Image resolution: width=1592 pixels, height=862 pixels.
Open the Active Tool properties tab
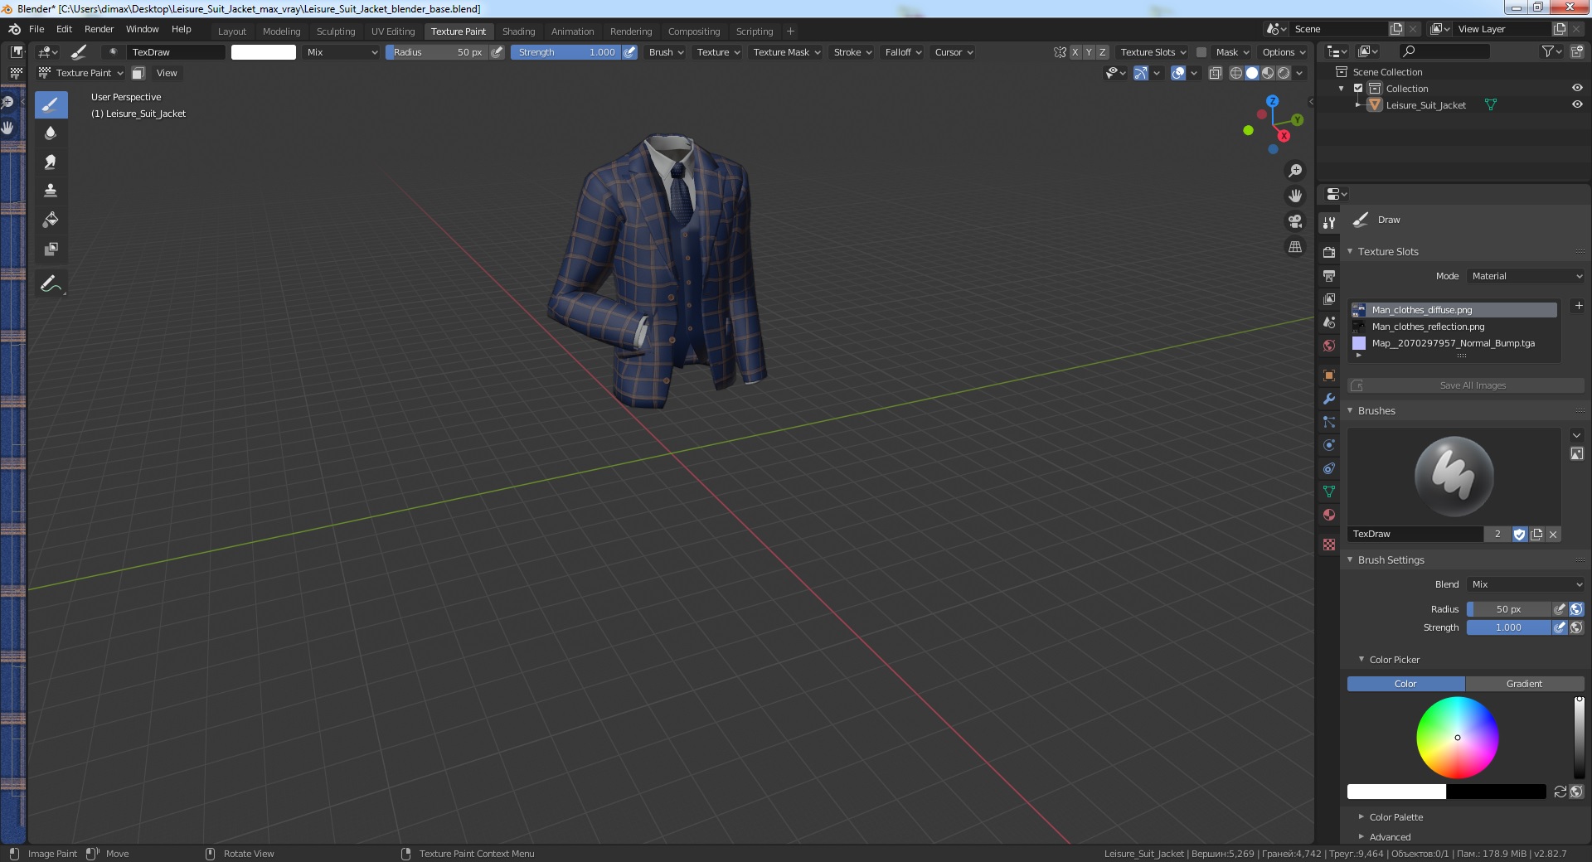click(x=1329, y=222)
